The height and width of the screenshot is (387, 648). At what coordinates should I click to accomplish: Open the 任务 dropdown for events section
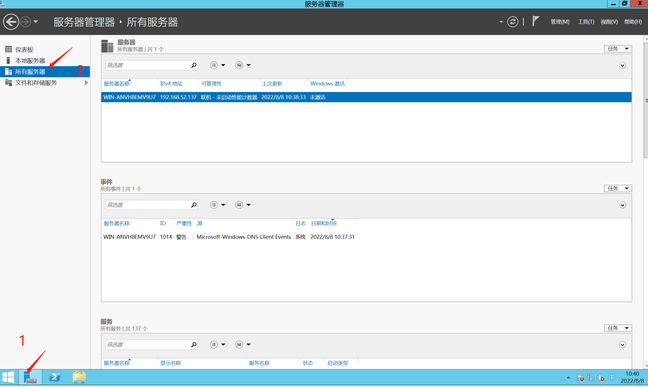tap(618, 189)
